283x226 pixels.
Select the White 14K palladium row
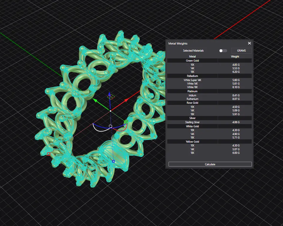[209, 83]
